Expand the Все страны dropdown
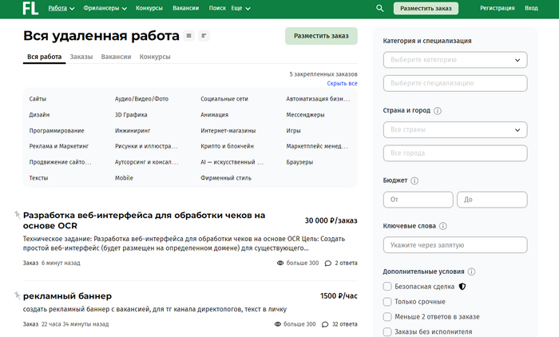 click(x=455, y=129)
